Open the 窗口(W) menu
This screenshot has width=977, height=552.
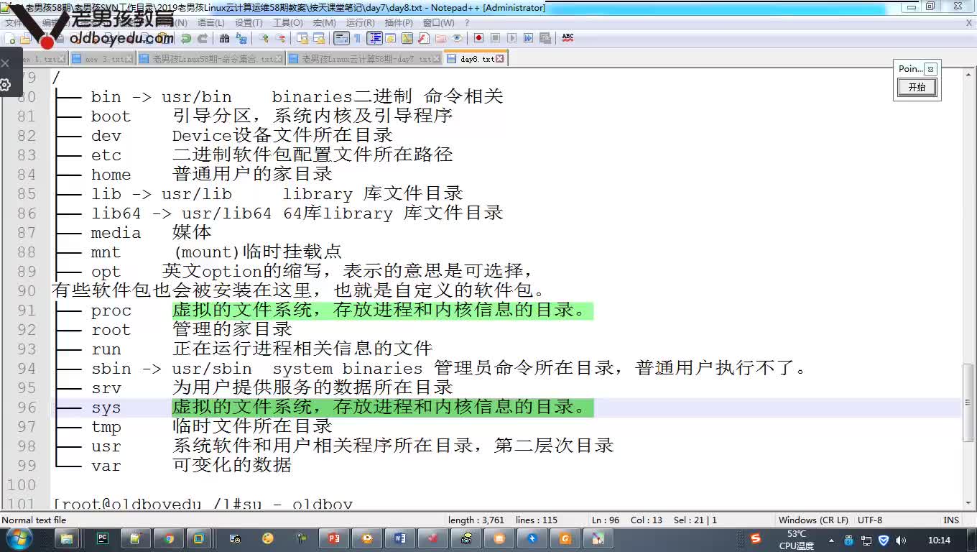pos(438,23)
